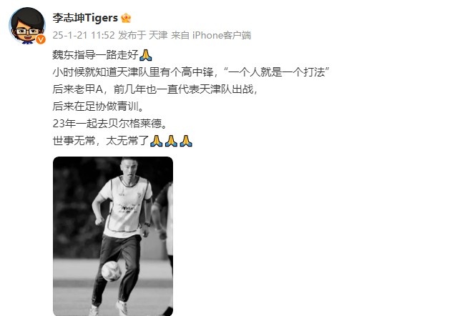Click the text line 魏东指导一路走好
The width and height of the screenshot is (452, 316).
pos(95,55)
